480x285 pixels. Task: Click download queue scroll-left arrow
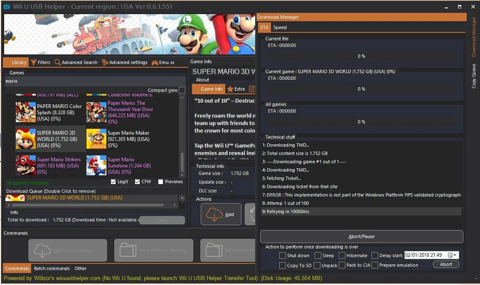point(8,205)
